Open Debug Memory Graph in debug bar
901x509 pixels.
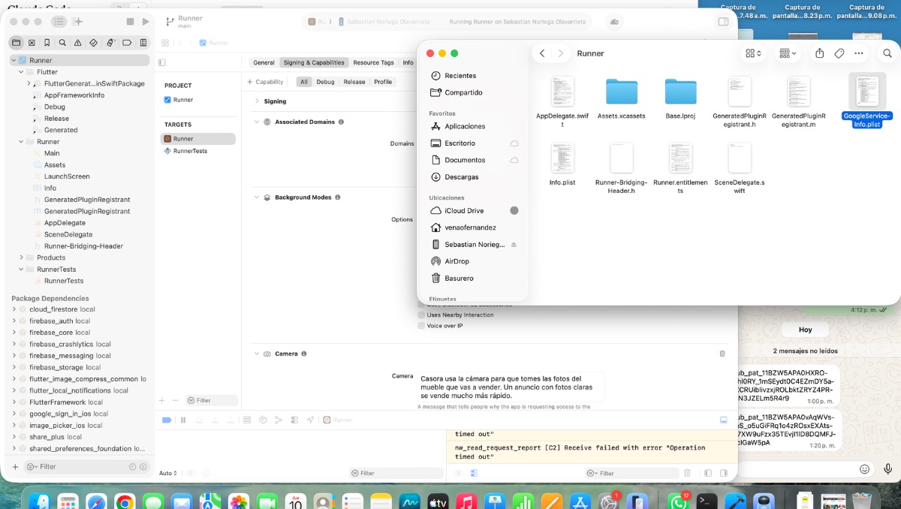[279, 420]
